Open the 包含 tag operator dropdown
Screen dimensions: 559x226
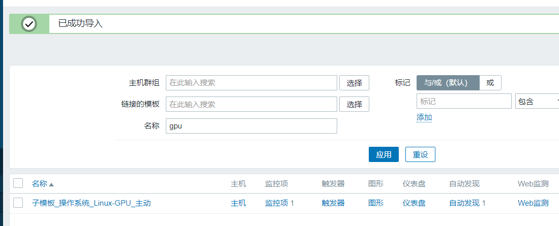click(537, 101)
